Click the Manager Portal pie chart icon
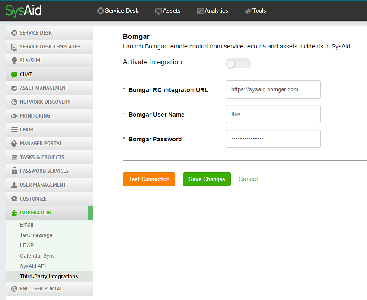The width and height of the screenshot is (367, 300). pyautogui.click(x=14, y=144)
